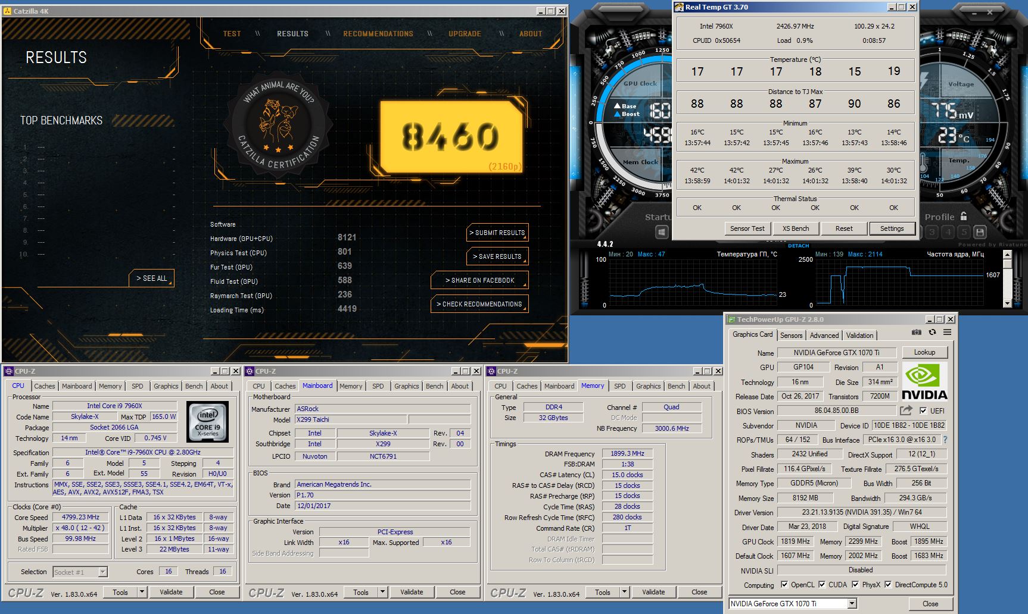Click the Bus Interface question mark icon
This screenshot has width=1028, height=614.
pyautogui.click(x=945, y=440)
